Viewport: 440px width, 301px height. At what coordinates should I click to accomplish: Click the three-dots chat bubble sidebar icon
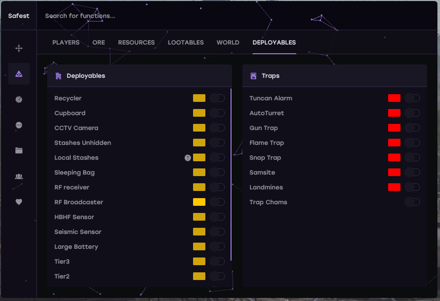pyautogui.click(x=19, y=125)
